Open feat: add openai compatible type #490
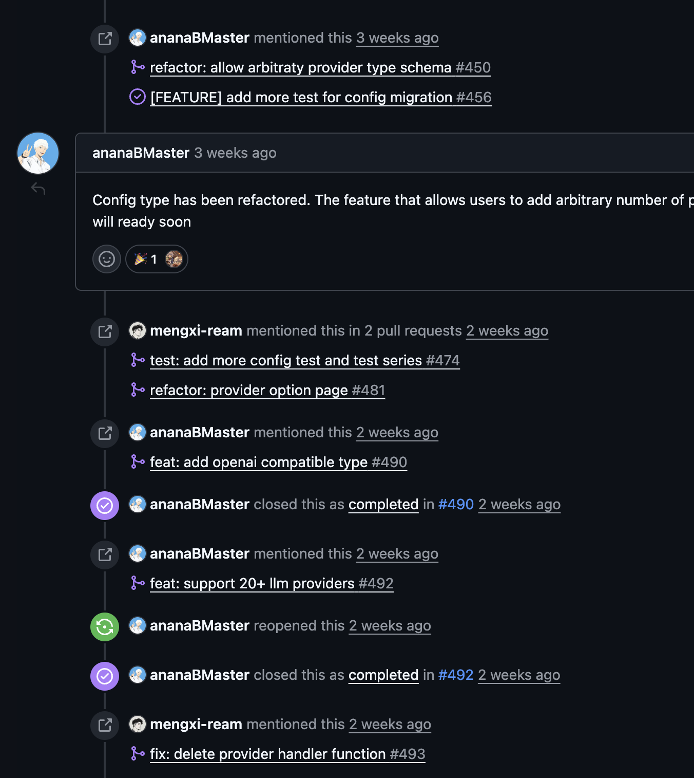 278,462
